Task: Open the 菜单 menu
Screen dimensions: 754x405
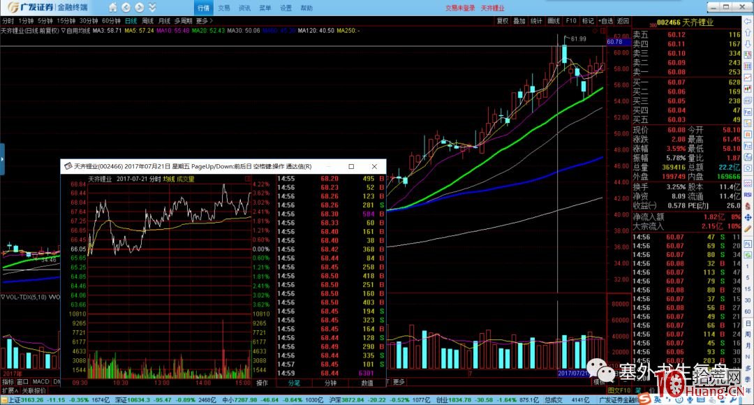Action: [265, 8]
